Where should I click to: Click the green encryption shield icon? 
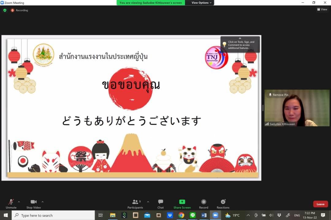pos(5,10)
